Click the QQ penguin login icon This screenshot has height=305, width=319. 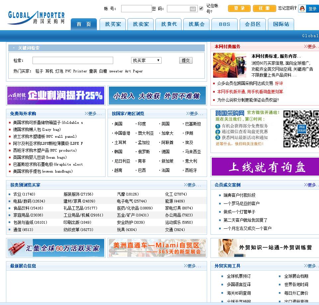click(x=302, y=9)
